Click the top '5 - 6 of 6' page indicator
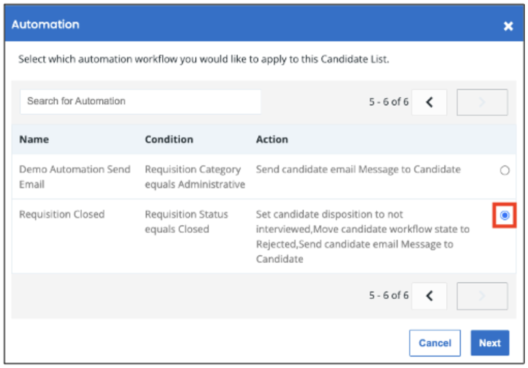 [389, 102]
